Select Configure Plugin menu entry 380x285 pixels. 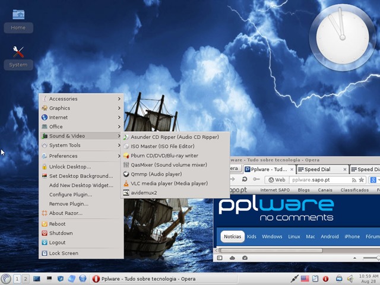point(81,195)
